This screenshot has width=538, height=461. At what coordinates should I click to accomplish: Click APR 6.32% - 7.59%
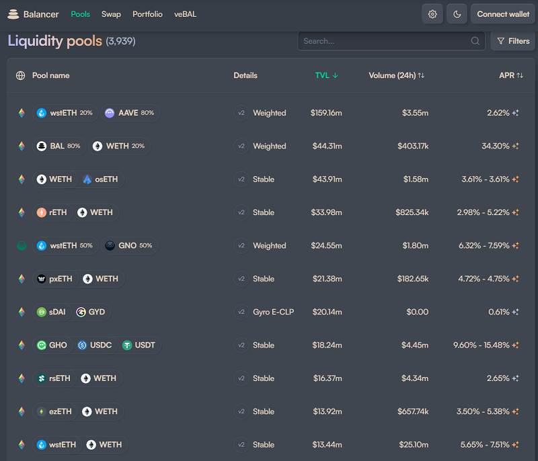484,245
